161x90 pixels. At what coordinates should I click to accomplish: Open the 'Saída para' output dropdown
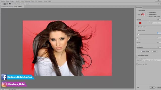151,60
